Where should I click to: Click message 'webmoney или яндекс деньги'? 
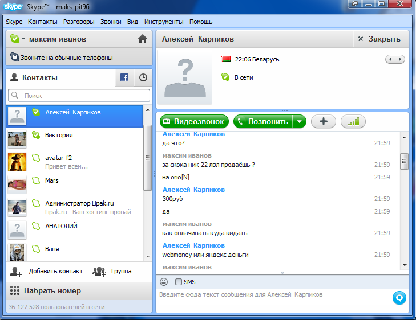(x=205, y=255)
